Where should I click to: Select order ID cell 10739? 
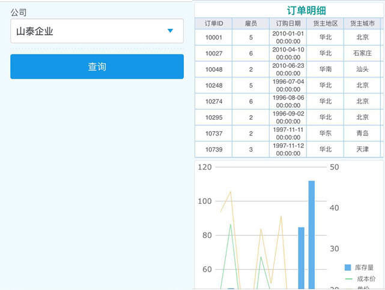[214, 149]
